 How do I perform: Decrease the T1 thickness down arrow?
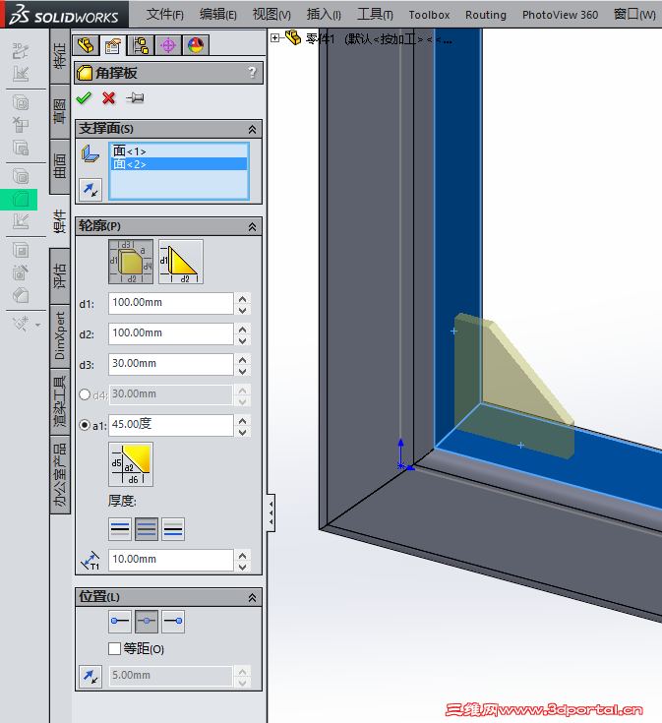243,568
